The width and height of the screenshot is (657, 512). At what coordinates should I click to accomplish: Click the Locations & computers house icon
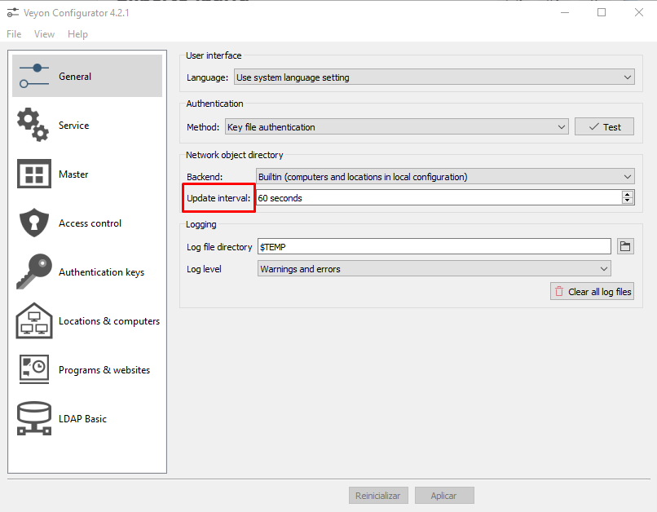pyautogui.click(x=34, y=320)
